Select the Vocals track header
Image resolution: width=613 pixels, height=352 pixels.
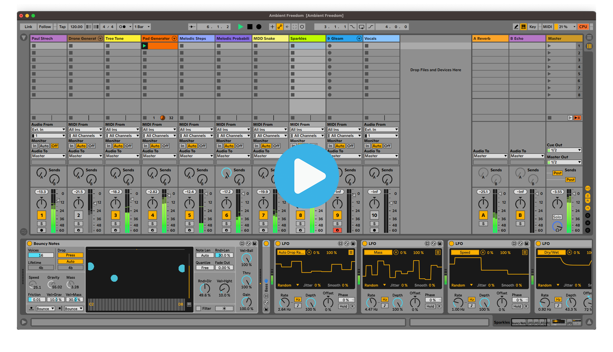pos(381,39)
